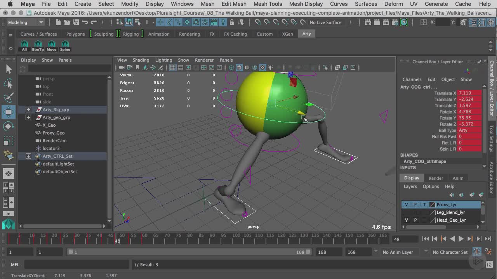Redo the action via toolbar arrow

point(93,22)
